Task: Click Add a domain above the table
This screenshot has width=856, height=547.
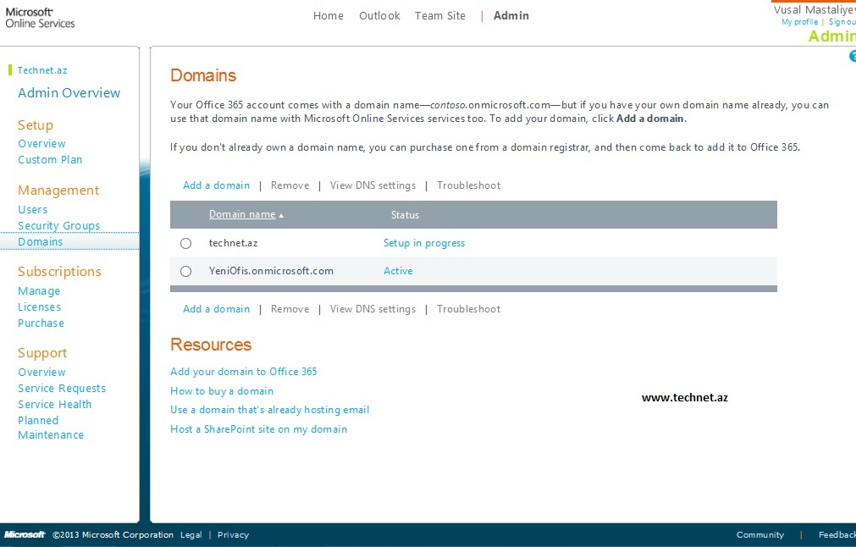Action: click(x=216, y=185)
